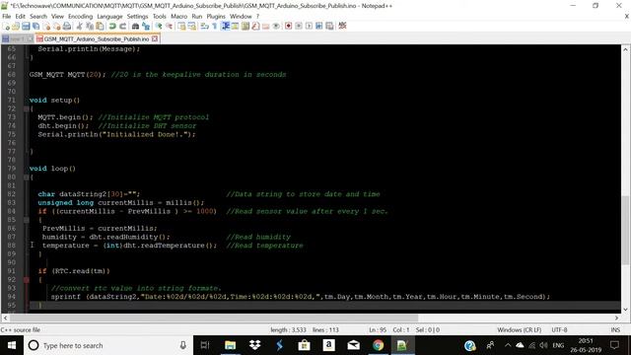Collapse the if-block fold marker at line 85

(x=27, y=220)
